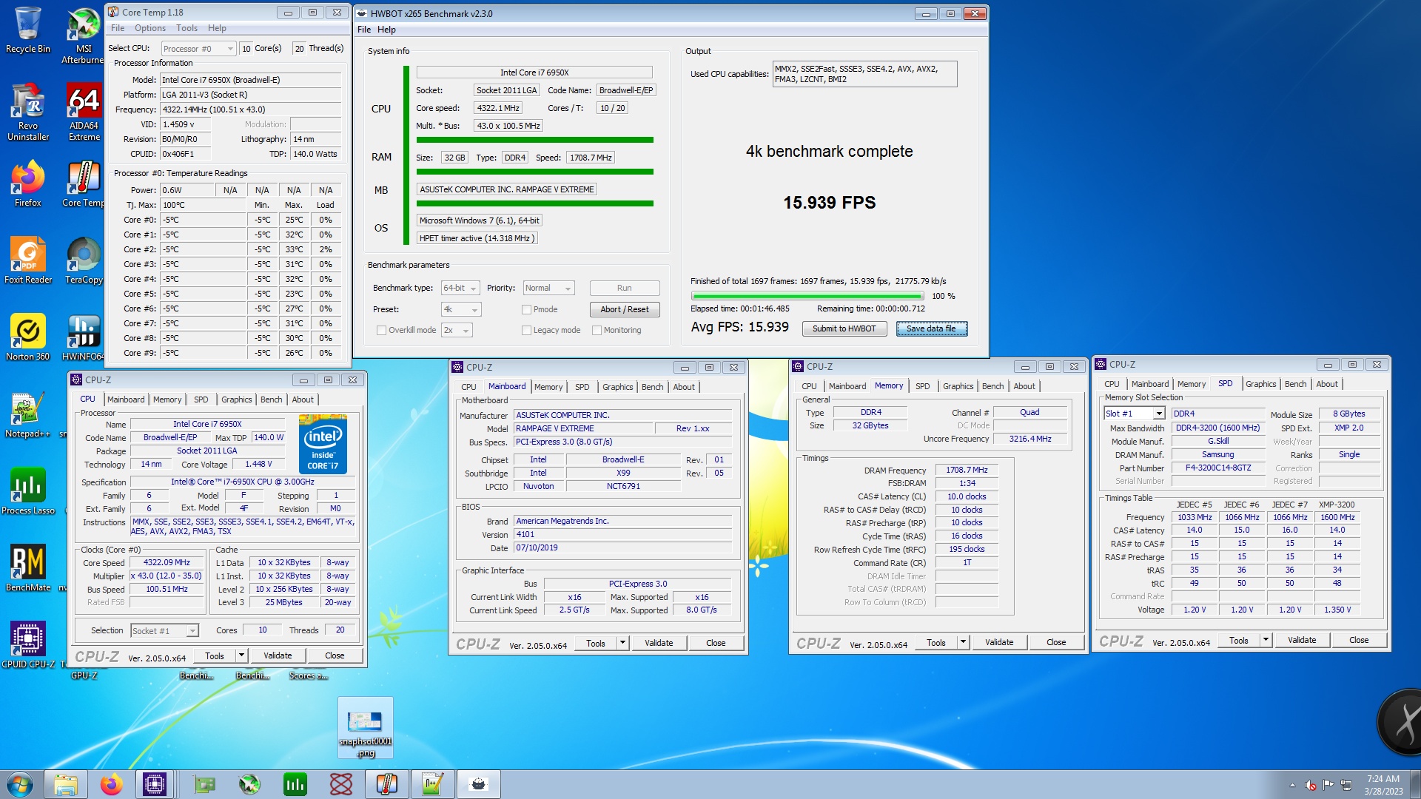1421x799 pixels.
Task: Click Intel Core i7 logo in CPU-Z
Action: point(323,445)
